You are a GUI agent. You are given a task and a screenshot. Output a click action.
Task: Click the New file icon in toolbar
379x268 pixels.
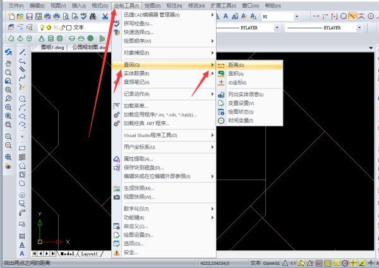pyautogui.click(x=11, y=16)
